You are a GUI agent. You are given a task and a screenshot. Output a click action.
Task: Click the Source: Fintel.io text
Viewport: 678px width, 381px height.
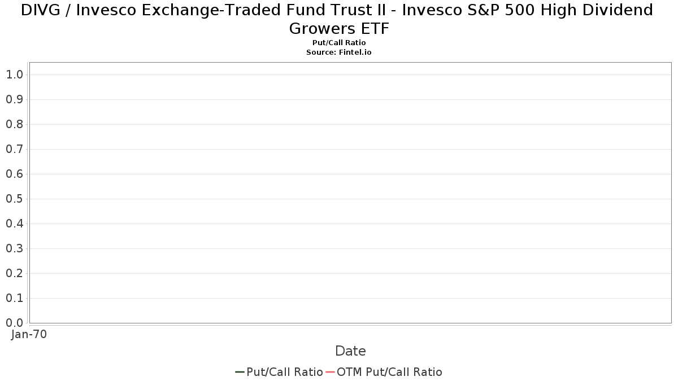pos(339,52)
